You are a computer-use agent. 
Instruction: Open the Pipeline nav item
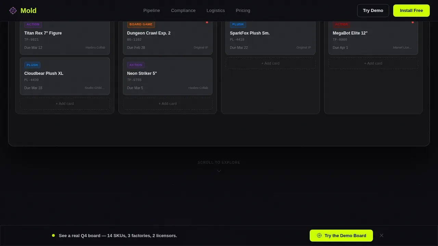point(152,11)
